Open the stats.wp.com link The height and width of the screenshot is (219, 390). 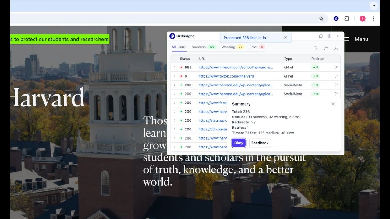tap(213, 120)
